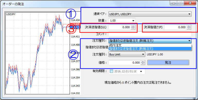Decrease the 価格 value with down arrow

143,64
